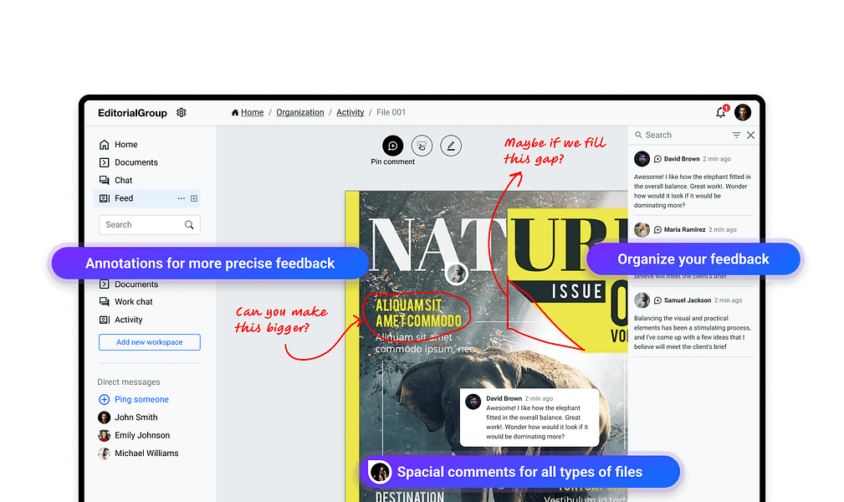Click the pinned avatar marker on magazine cover
This screenshot has height=502, width=844.
(x=457, y=274)
